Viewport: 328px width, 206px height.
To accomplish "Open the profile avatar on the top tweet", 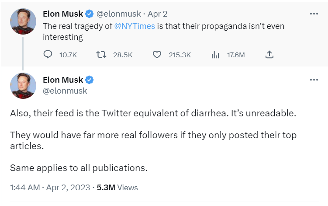I will tap(23, 21).
